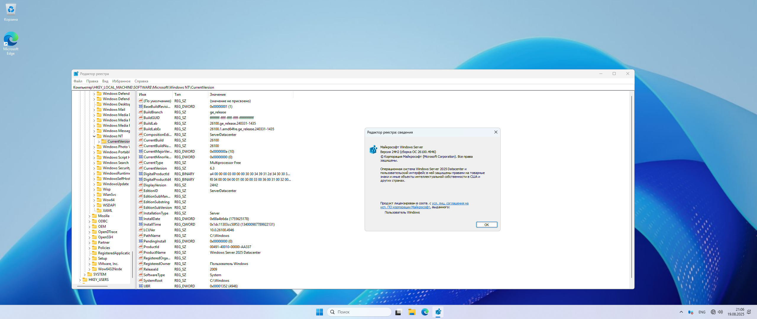Click the tree pane horizontal scrollbar
This screenshot has width=757, height=319.
tap(92, 286)
